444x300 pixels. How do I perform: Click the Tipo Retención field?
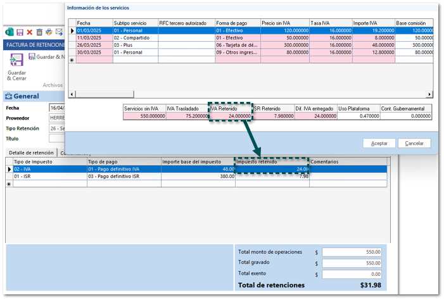(57, 128)
